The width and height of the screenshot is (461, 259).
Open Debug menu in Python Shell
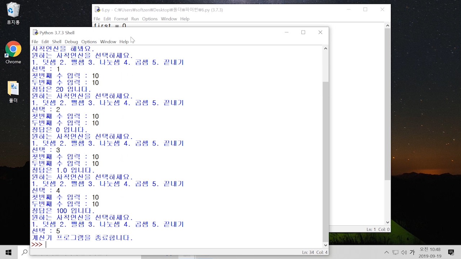(71, 42)
